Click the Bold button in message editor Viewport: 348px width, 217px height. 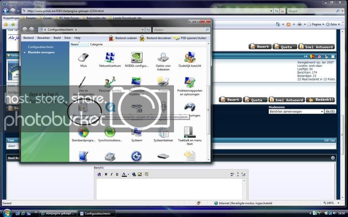point(105,174)
